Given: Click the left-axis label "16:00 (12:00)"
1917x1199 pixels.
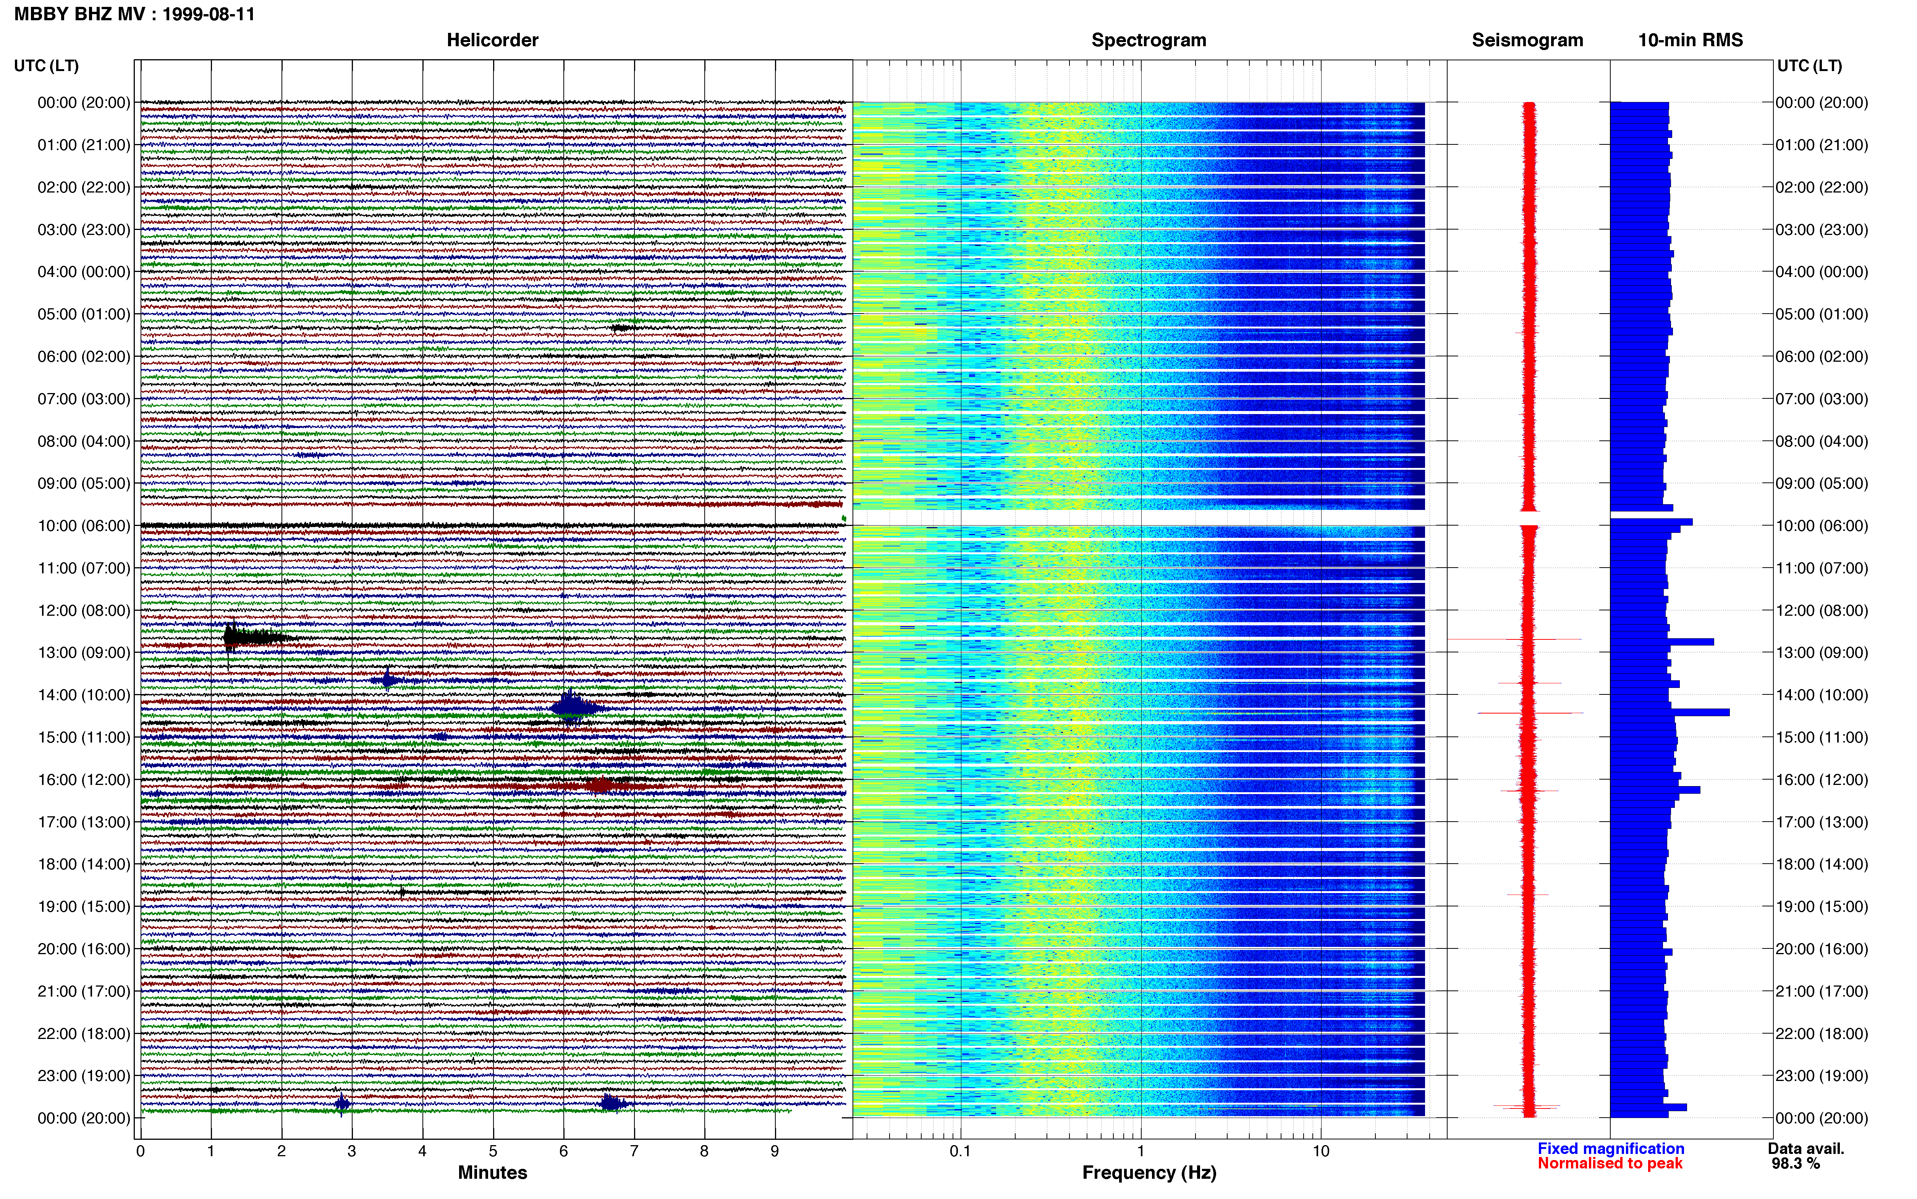Looking at the screenshot, I should [x=84, y=780].
